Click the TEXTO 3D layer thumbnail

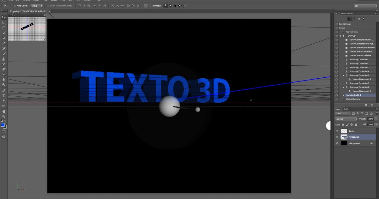click(x=344, y=137)
